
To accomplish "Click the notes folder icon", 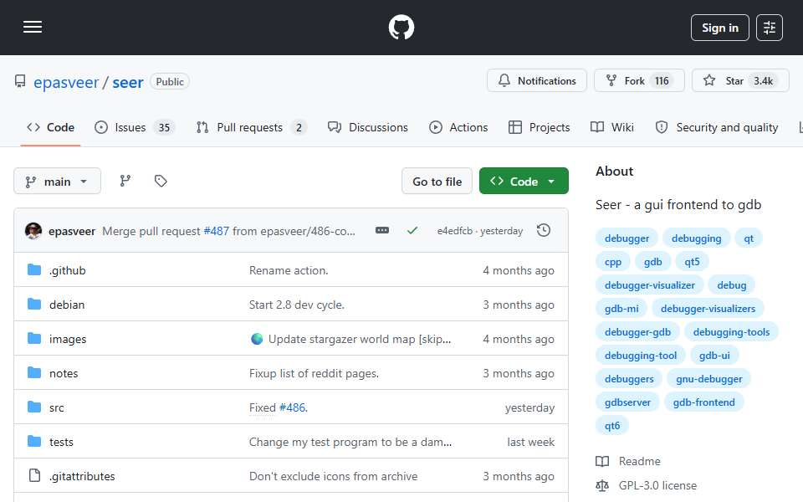I will coord(34,373).
